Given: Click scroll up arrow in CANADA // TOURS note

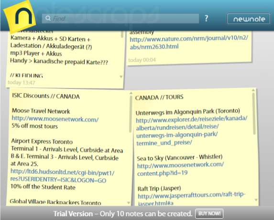Looking at the screenshot, I should (x=253, y=90).
